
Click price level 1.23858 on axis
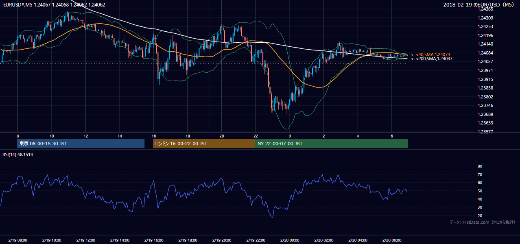coord(485,88)
